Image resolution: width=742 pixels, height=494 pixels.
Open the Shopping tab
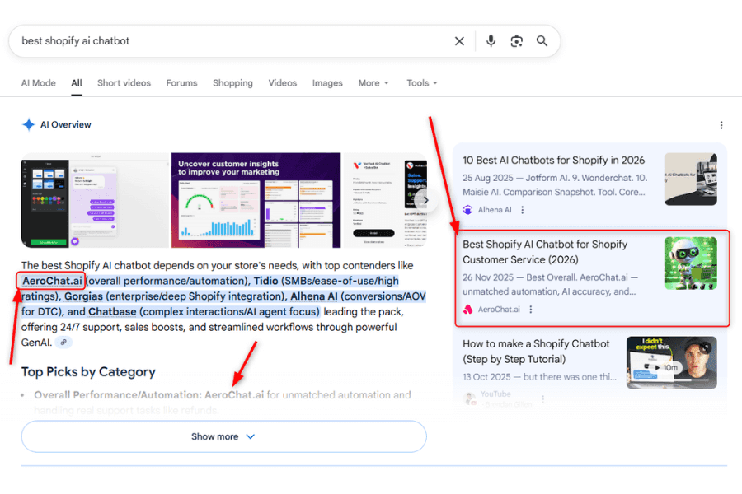coord(232,83)
